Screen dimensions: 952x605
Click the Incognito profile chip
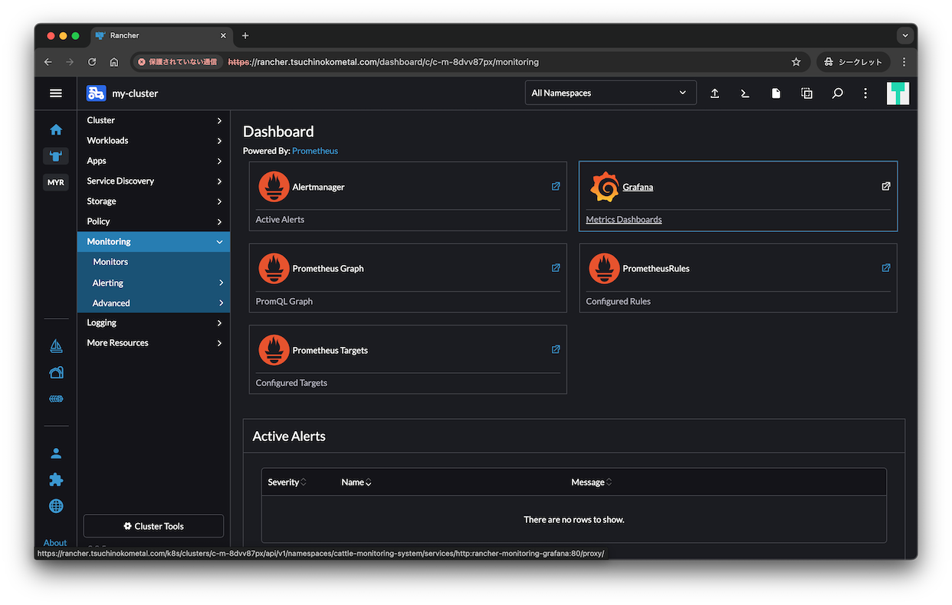pyautogui.click(x=853, y=62)
